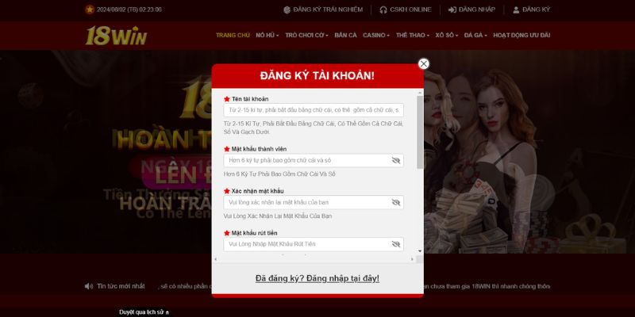Click the register user icon

pyautogui.click(x=516, y=10)
